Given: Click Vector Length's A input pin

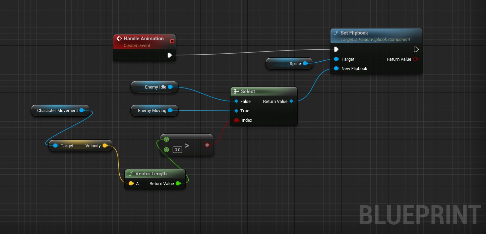Looking at the screenshot, I should coord(131,184).
